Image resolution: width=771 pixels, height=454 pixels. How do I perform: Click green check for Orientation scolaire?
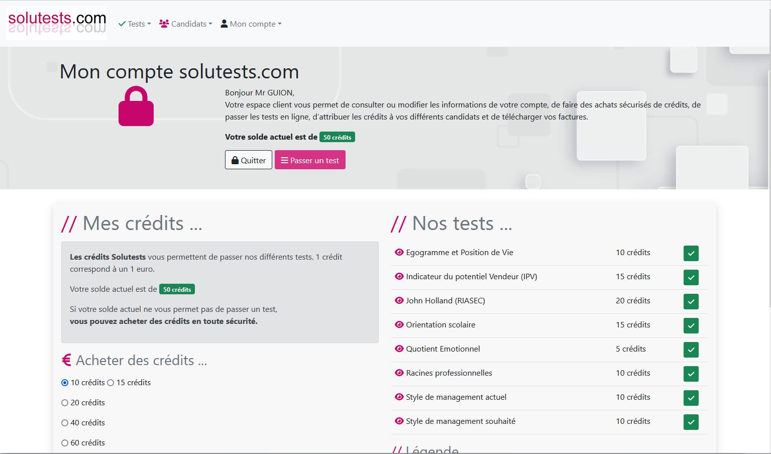pos(691,325)
